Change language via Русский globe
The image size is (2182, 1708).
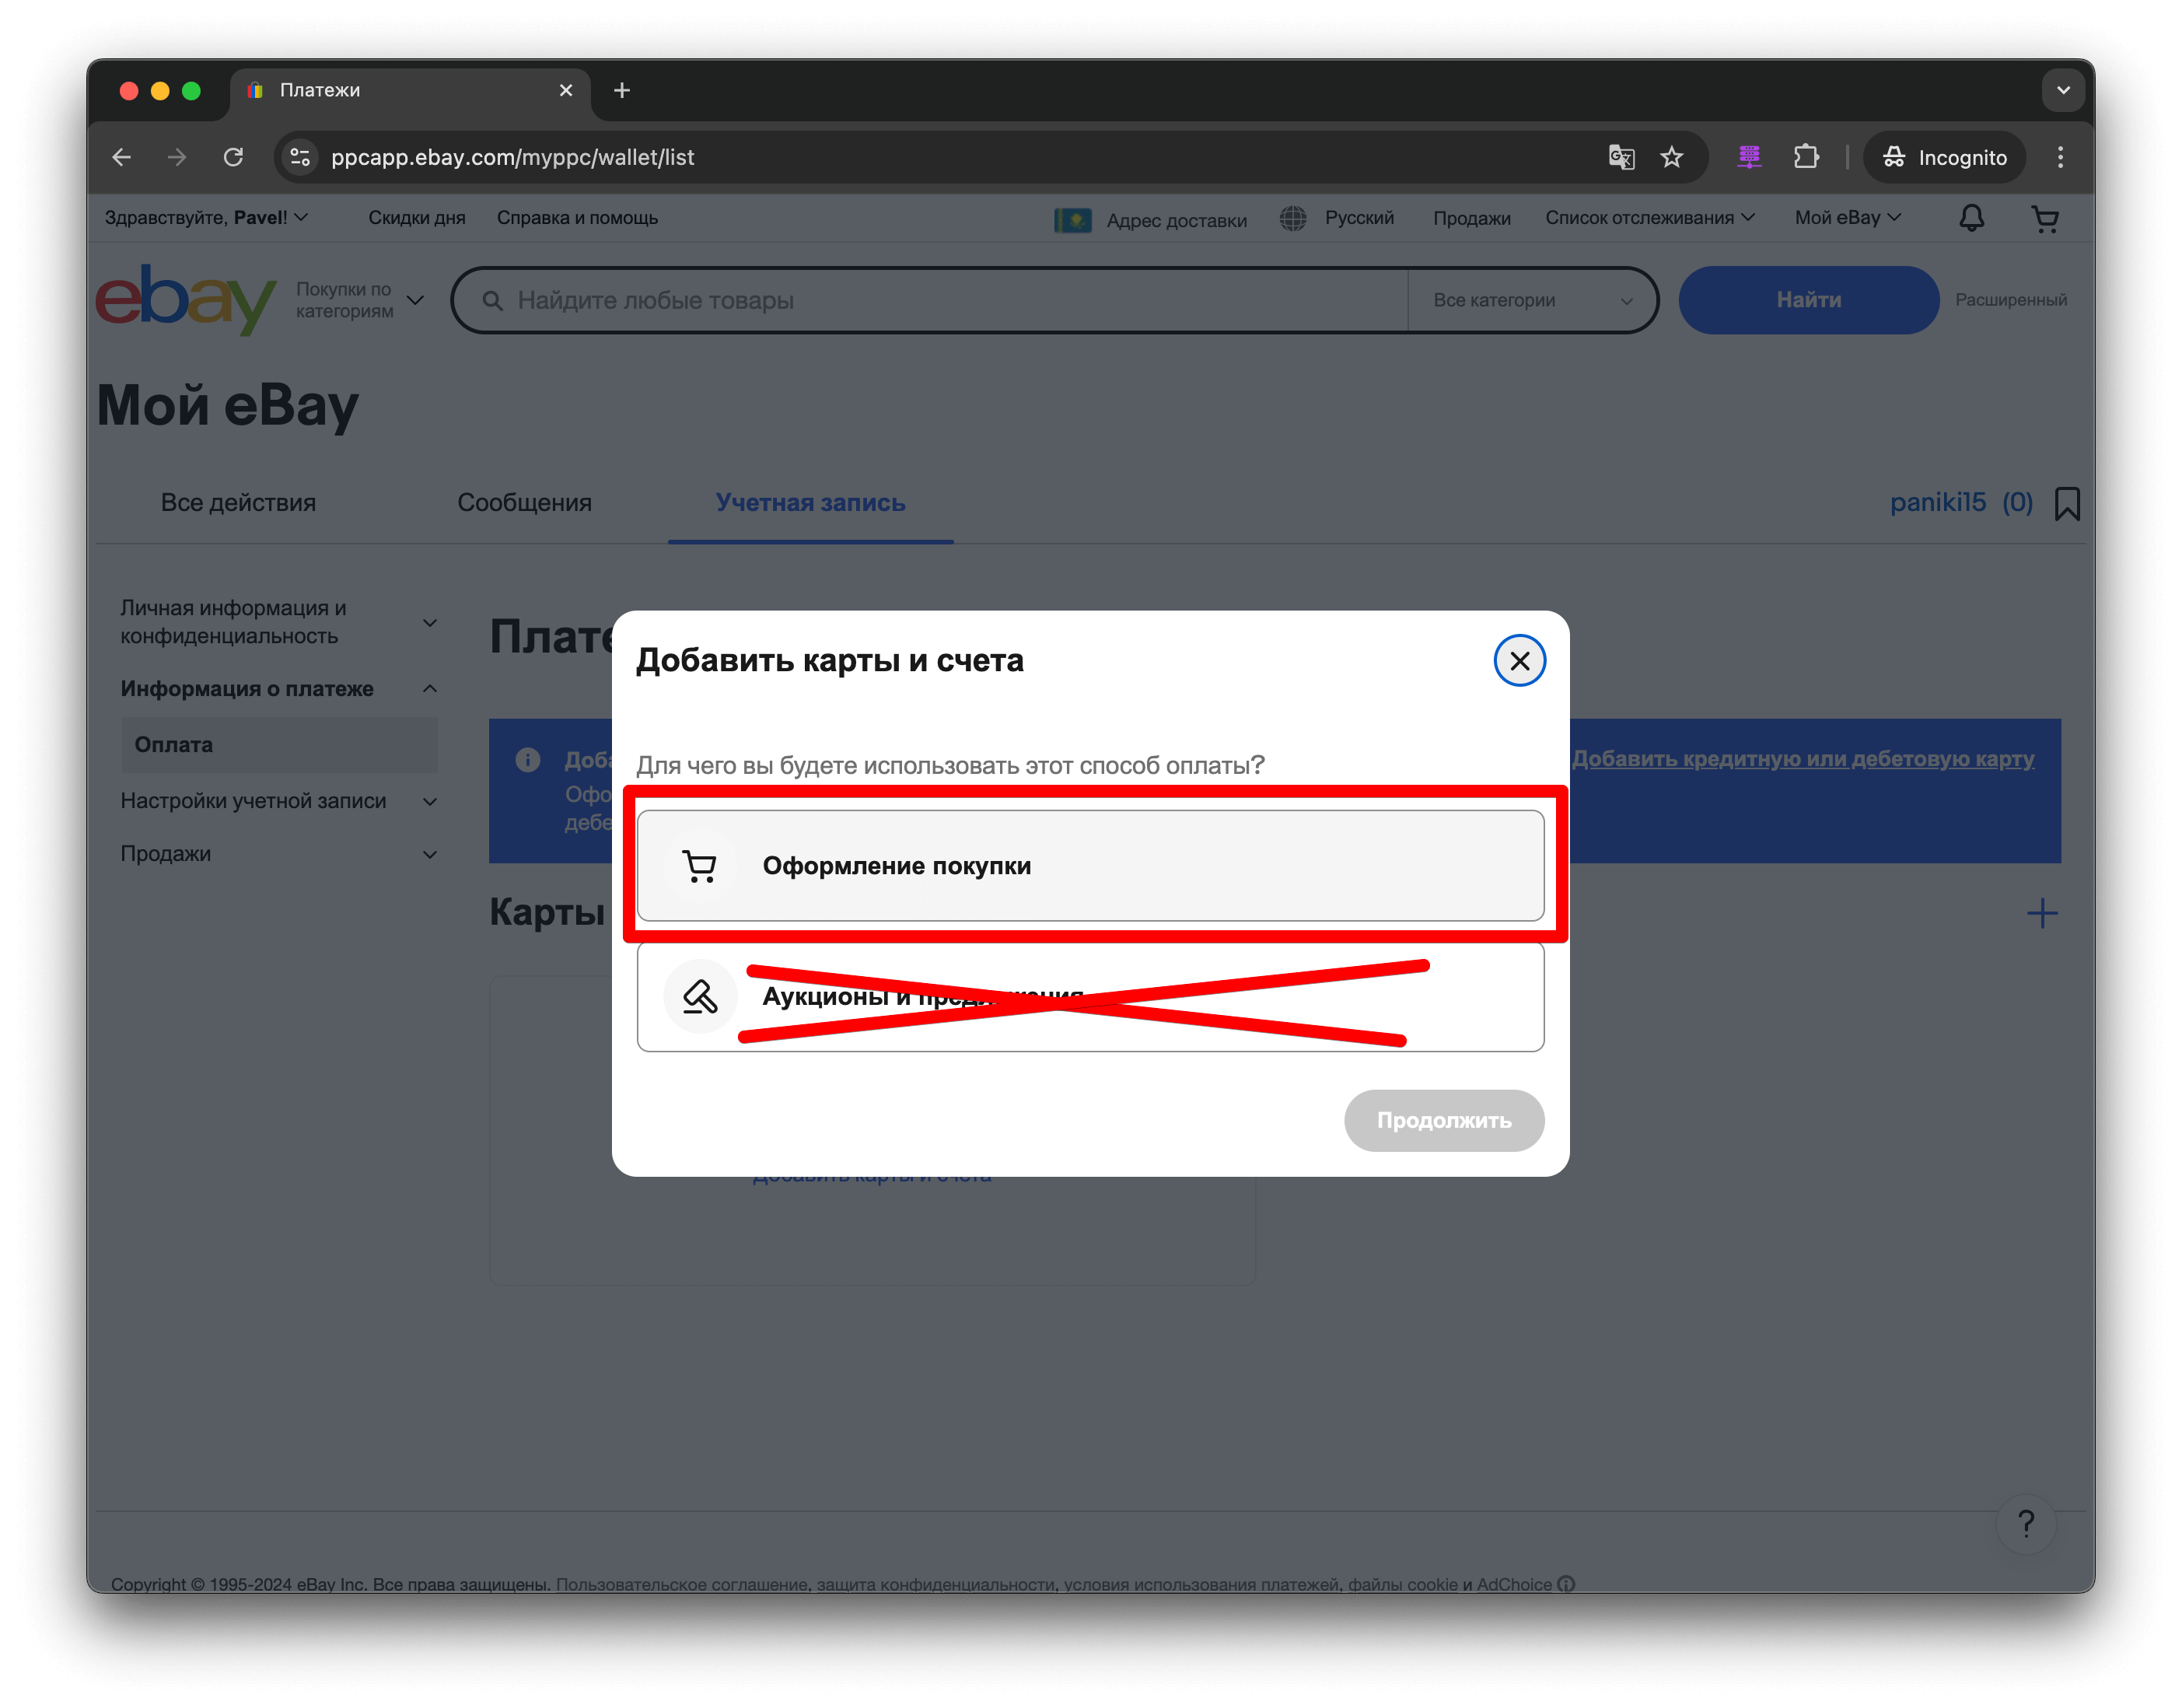[1338, 218]
